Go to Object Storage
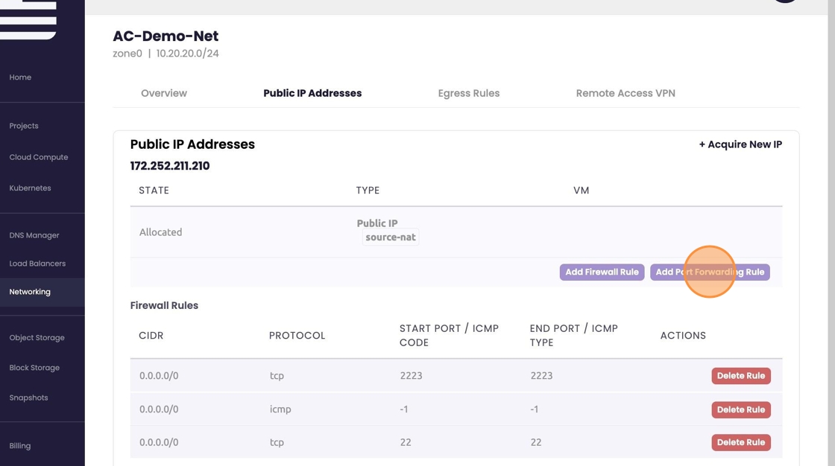 point(37,338)
